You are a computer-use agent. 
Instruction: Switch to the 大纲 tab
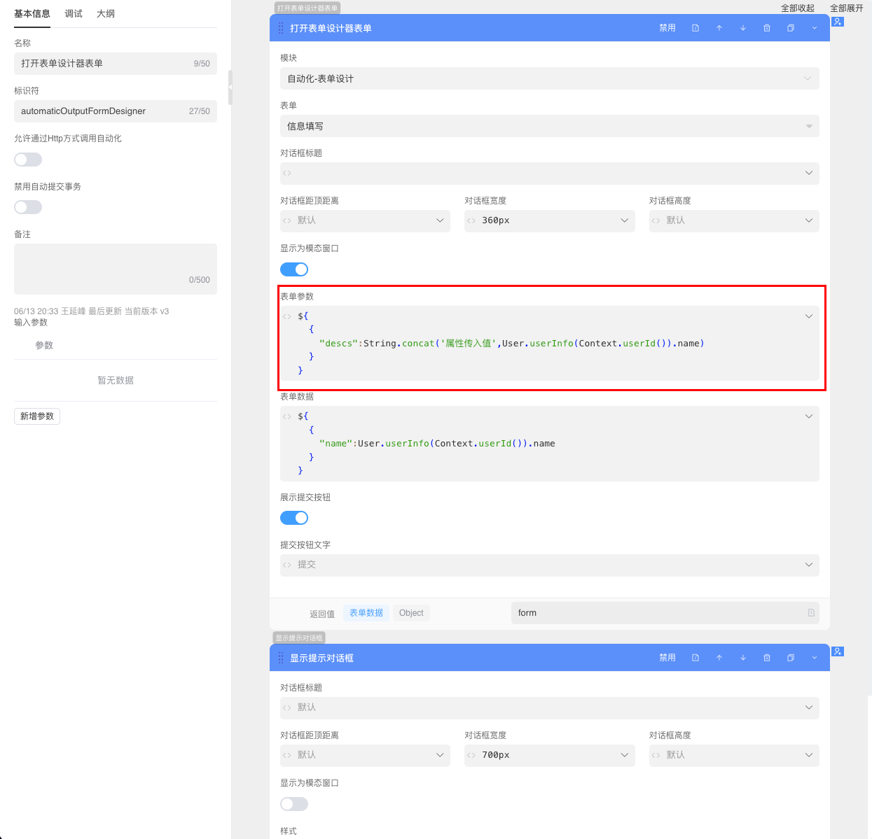pyautogui.click(x=106, y=13)
